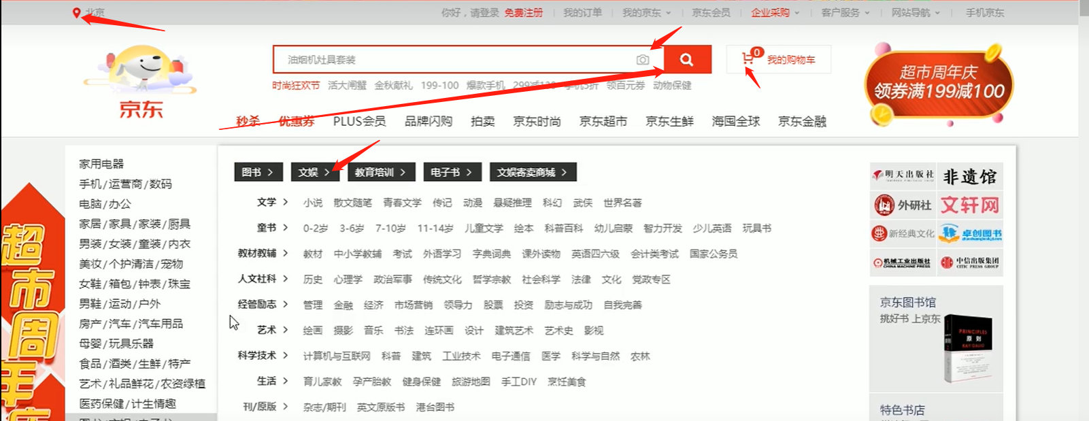Select 电脑/办公 in the sidebar
Image resolution: width=1089 pixels, height=421 pixels.
[x=105, y=203]
